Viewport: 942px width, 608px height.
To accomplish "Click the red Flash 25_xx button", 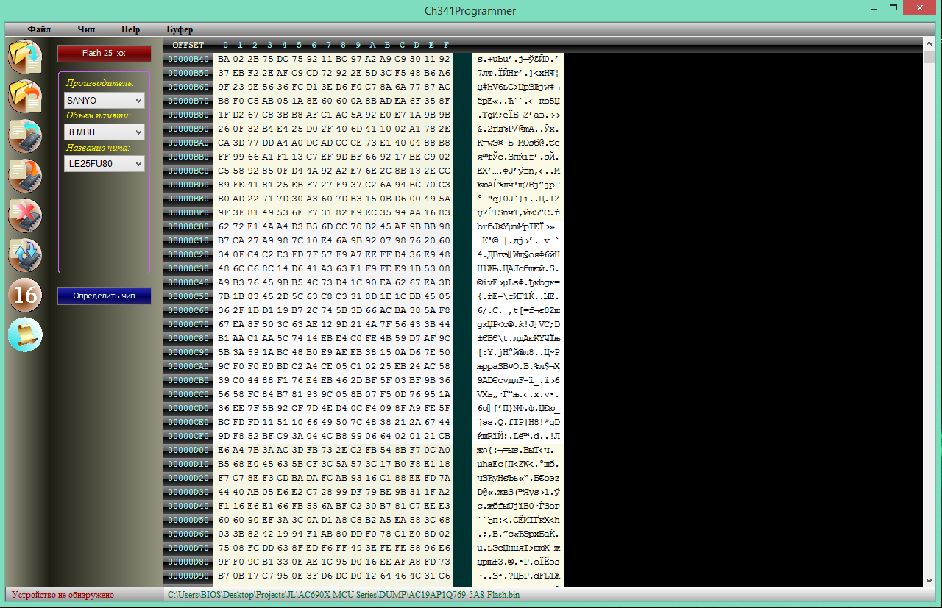I will (105, 54).
